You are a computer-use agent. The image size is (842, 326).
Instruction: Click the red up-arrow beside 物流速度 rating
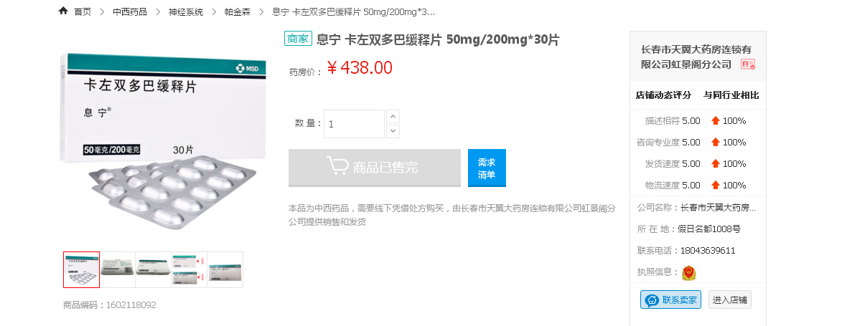715,185
